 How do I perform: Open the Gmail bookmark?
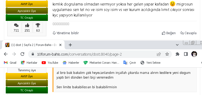click(x=10, y=63)
